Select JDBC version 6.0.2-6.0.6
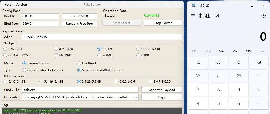270x114 pixels. tap(125, 81)
